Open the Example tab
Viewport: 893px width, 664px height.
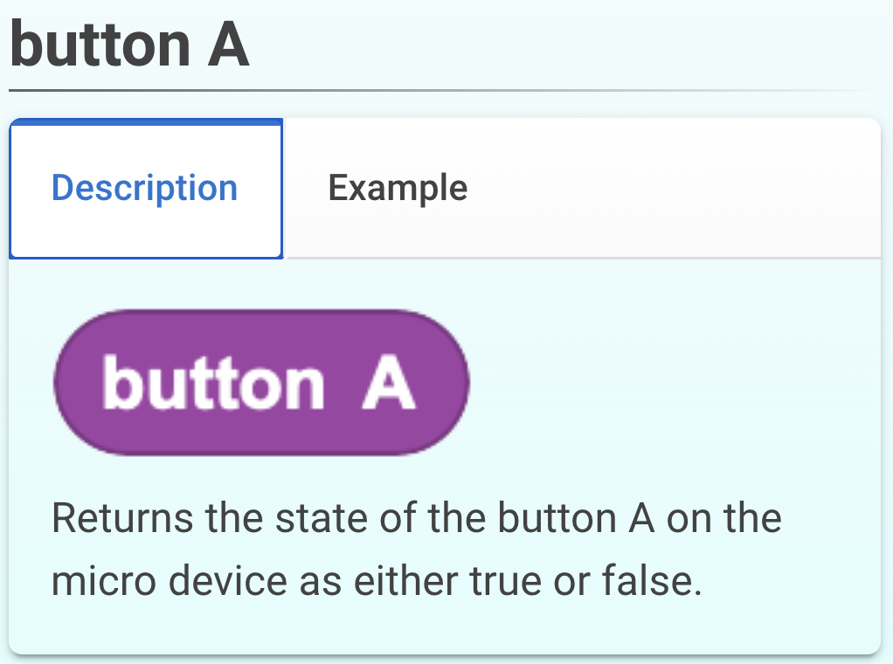pyautogui.click(x=398, y=189)
